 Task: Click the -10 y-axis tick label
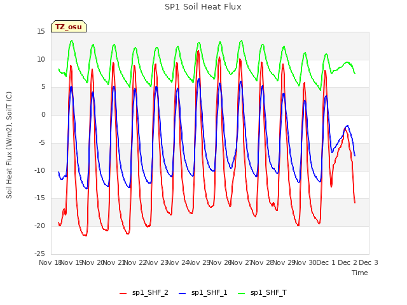(x=40, y=170)
